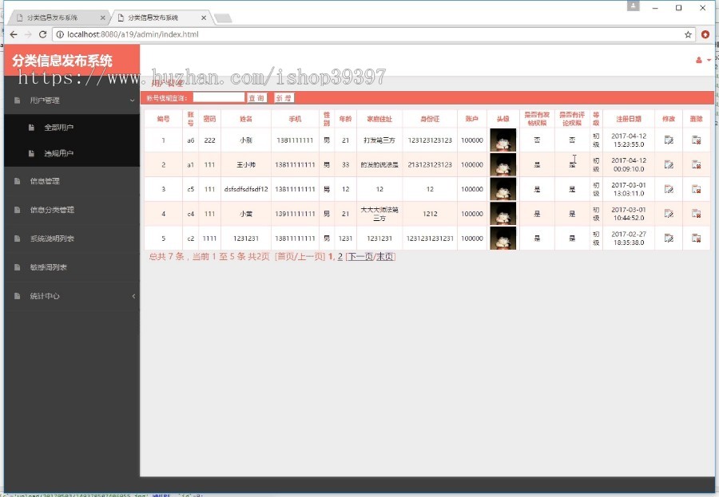Click the browser forward arrow

(28, 34)
